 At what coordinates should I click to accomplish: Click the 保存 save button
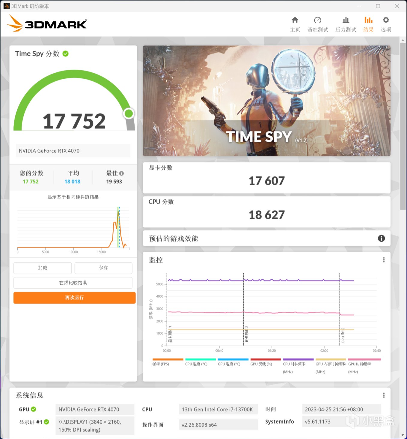103,268
